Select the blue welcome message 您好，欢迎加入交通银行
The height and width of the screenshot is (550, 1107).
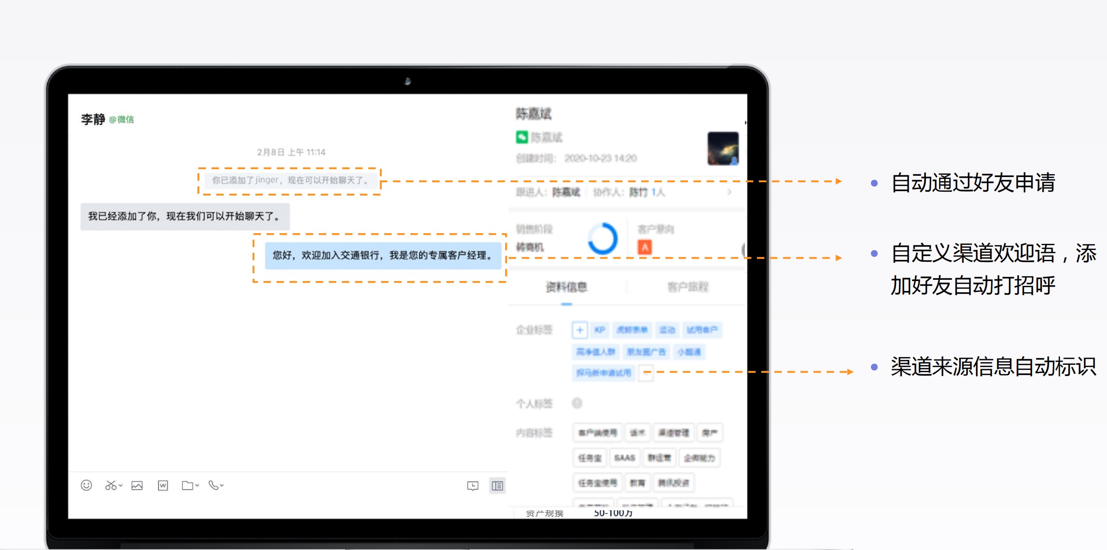(x=383, y=256)
